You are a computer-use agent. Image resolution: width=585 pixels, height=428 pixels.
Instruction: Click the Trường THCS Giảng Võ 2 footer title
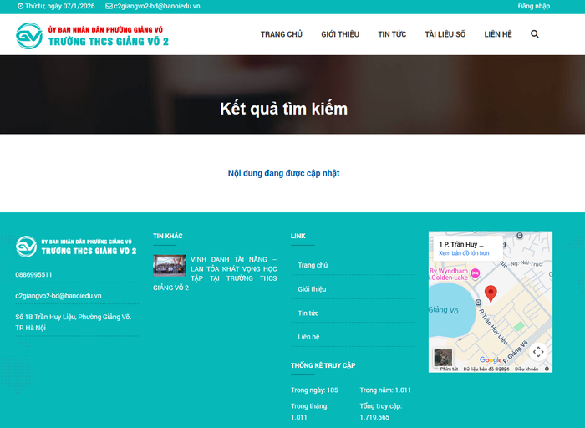pos(89,251)
